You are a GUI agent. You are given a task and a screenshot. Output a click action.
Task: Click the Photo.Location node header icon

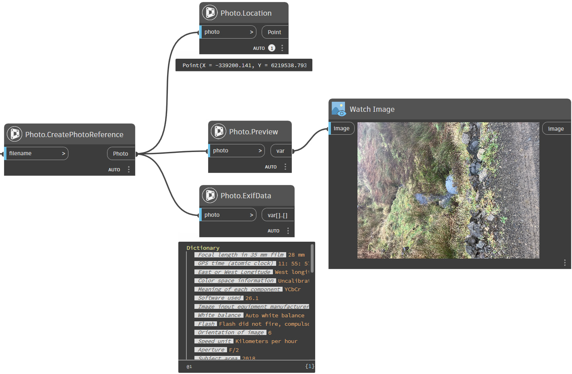point(209,12)
